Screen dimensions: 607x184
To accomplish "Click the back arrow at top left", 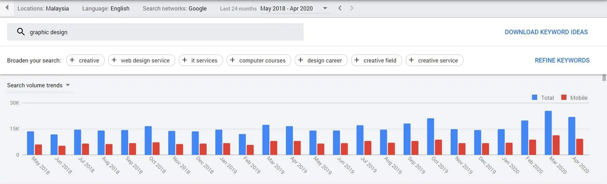I will (7, 8).
